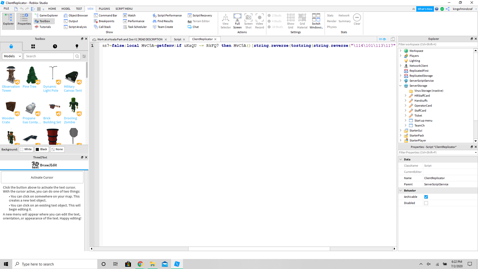Take a Screen Shot using the Actions icon
The width and height of the screenshot is (478, 269).
248,21
